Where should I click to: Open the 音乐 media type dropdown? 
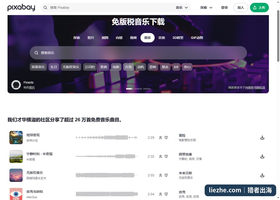point(181,7)
